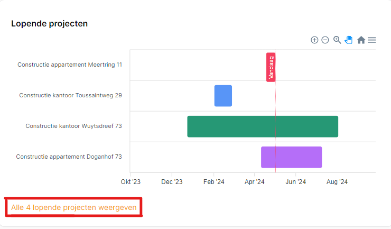
Task: Reset chart zoom with home icon
Action: pyautogui.click(x=361, y=40)
